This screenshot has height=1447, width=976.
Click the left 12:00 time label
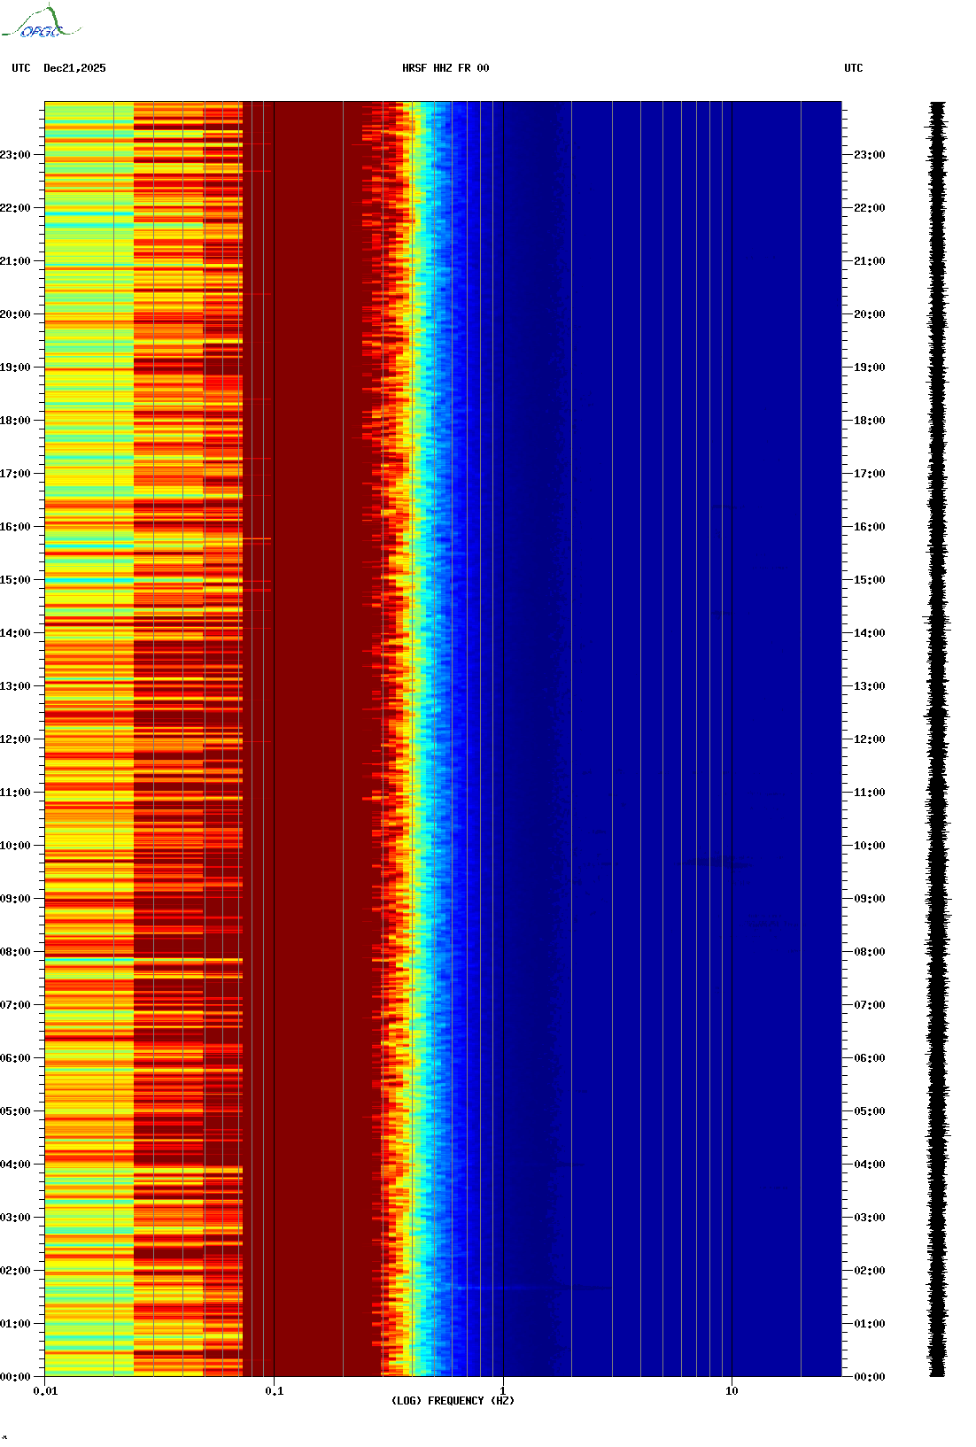pyautogui.click(x=15, y=739)
